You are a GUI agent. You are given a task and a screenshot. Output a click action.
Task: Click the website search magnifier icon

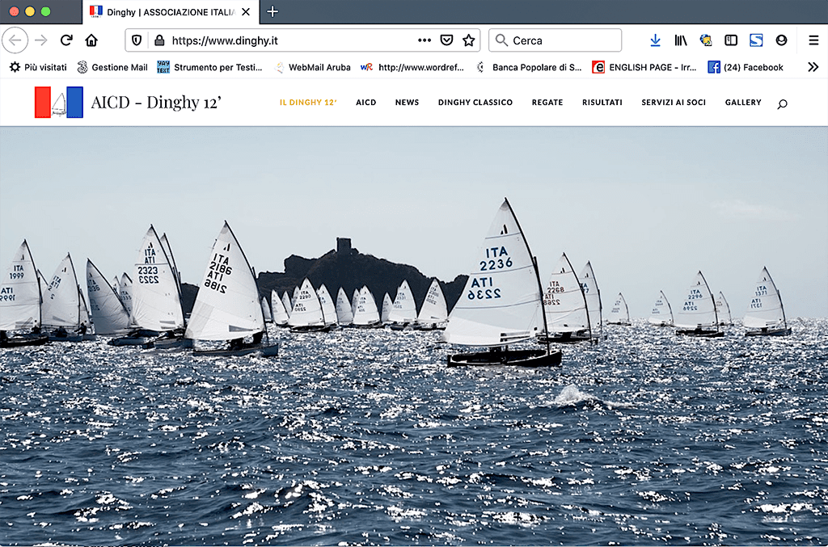coord(782,104)
